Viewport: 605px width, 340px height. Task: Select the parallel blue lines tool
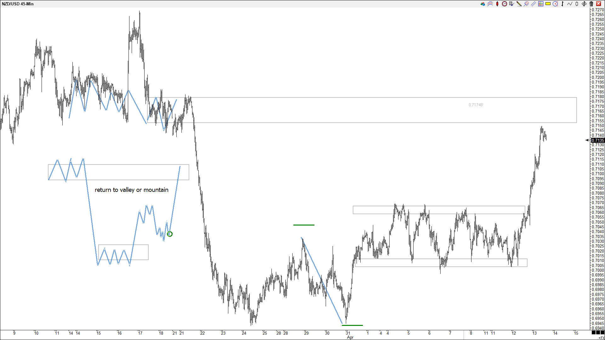534,4
